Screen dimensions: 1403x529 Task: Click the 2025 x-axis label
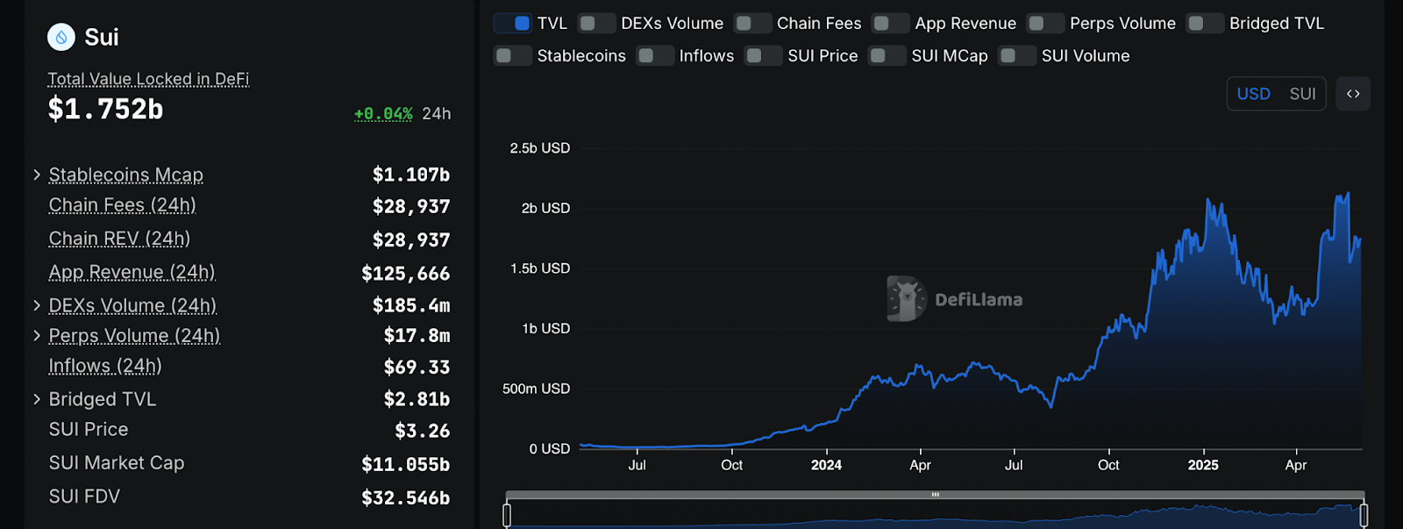pos(1203,465)
